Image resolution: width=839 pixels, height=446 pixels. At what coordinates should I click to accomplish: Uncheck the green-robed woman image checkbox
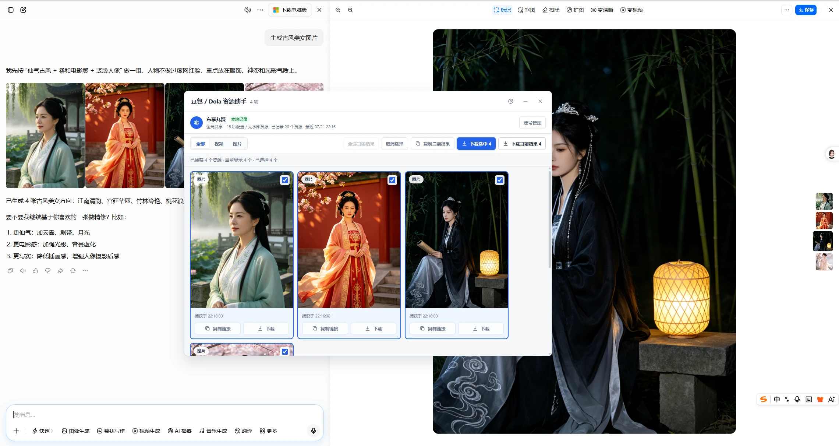coord(285,180)
